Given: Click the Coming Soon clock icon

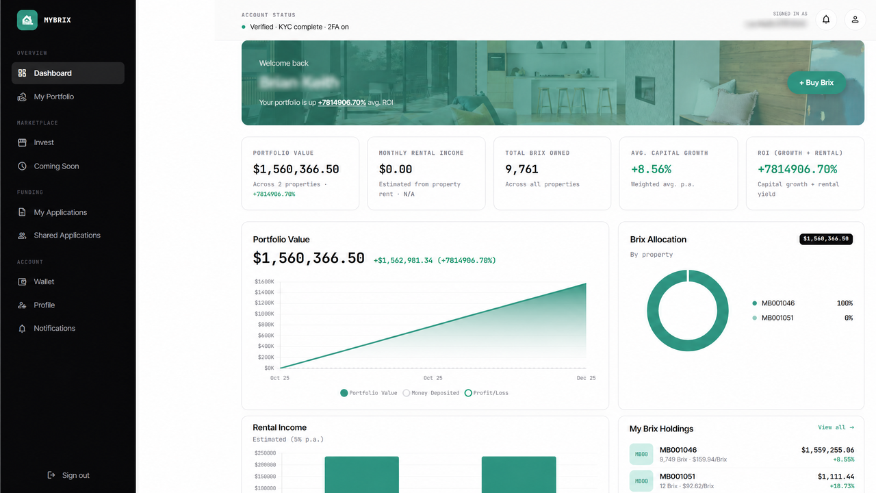Looking at the screenshot, I should point(22,166).
